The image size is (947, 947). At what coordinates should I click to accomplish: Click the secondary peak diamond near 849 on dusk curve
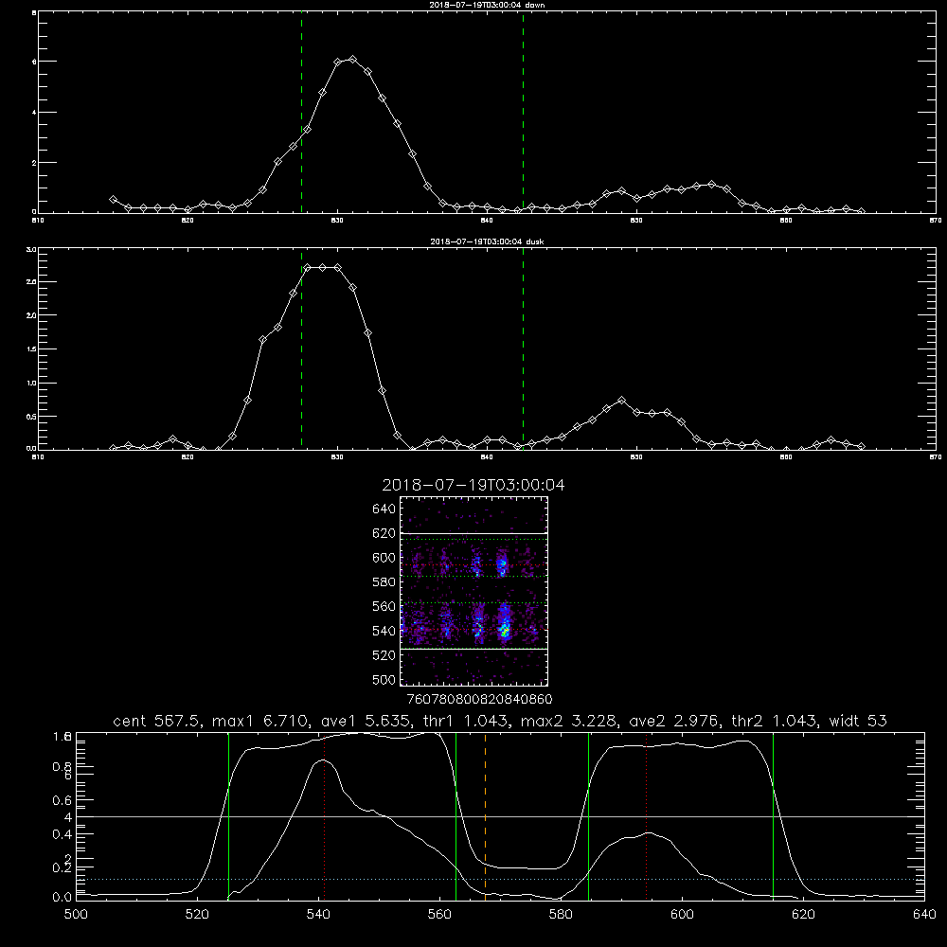tap(621, 400)
